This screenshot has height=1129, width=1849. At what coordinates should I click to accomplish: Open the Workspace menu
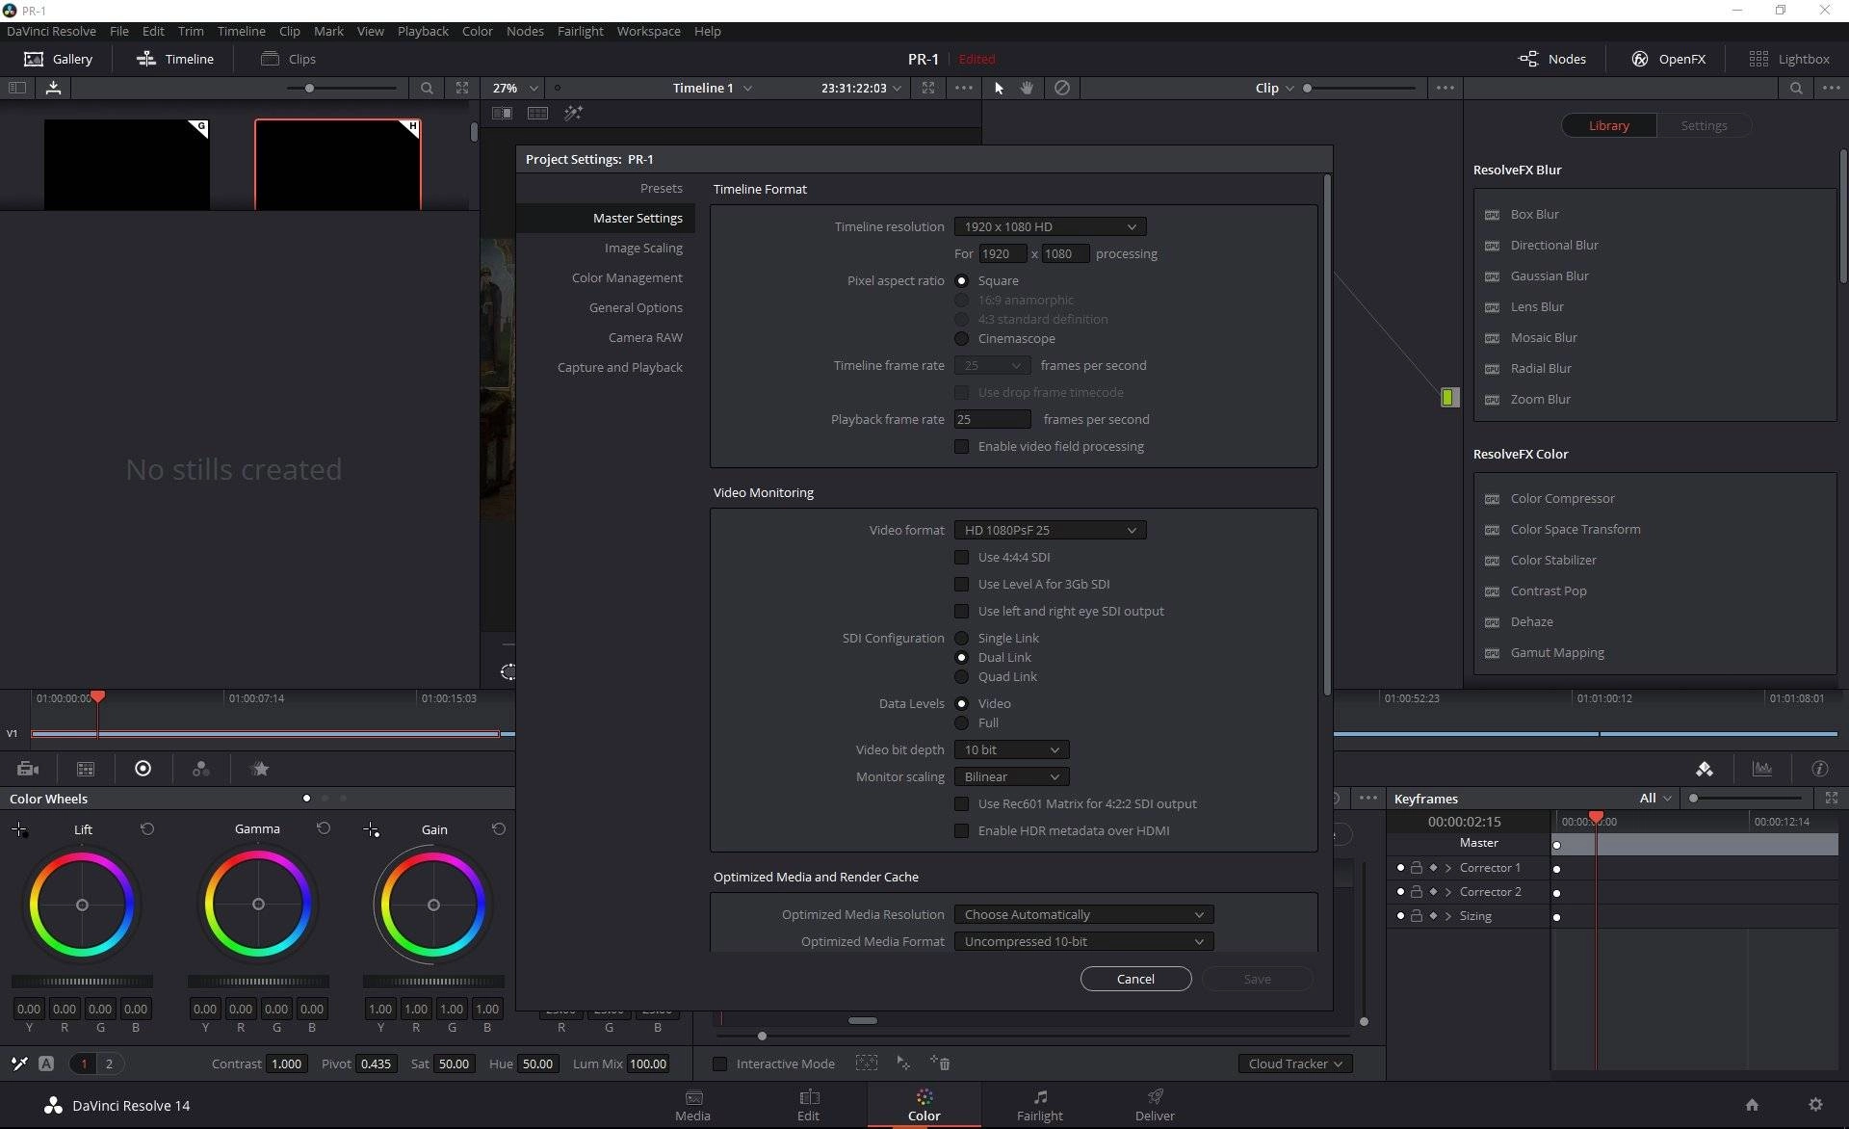click(648, 31)
